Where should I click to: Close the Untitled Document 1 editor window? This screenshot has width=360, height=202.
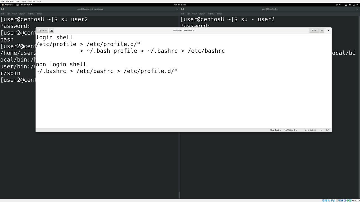[328, 31]
